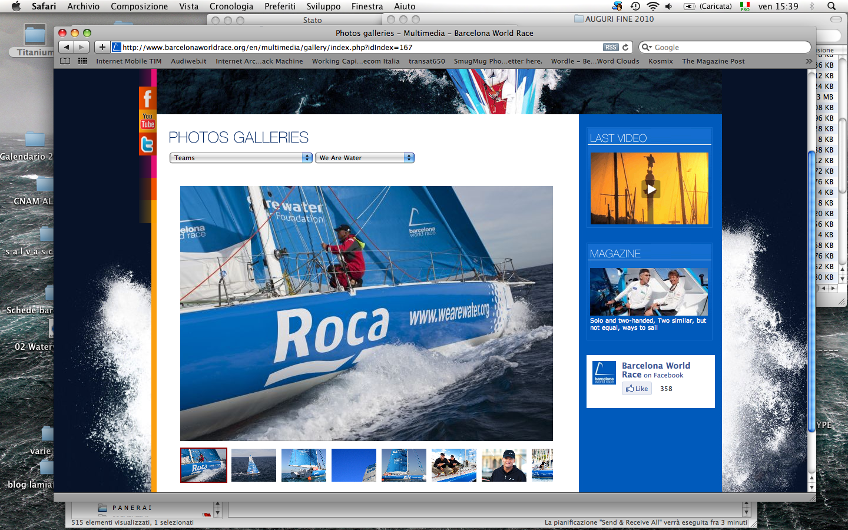Open SmugMug Pho...etter here bookmark
The image size is (848, 530).
pyautogui.click(x=498, y=61)
